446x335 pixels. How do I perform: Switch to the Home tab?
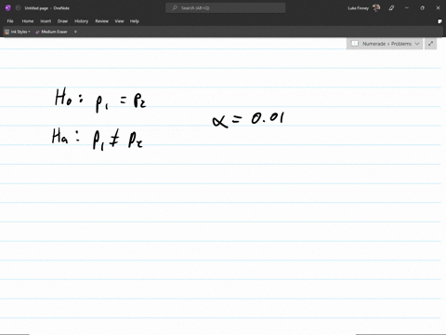click(28, 21)
